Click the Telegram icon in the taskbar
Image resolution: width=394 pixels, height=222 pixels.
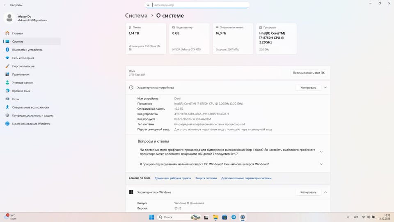[234, 217]
